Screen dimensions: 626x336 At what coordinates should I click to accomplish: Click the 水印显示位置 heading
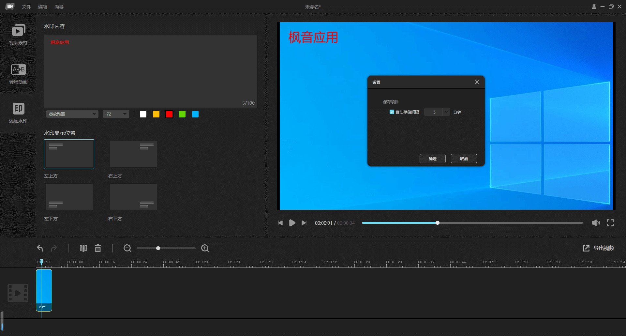(x=60, y=133)
